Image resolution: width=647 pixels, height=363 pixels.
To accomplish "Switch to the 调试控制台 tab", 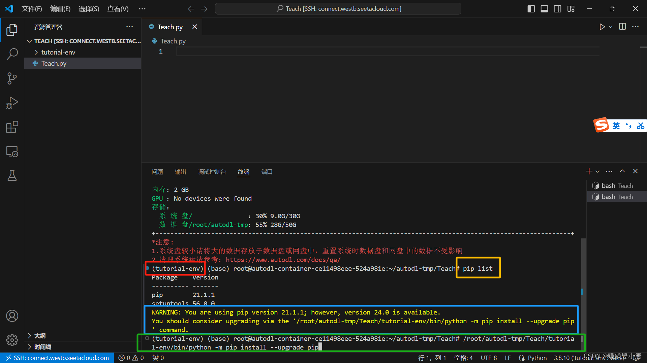I will click(x=212, y=172).
